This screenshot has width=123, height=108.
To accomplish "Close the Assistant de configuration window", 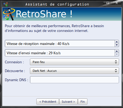I will [x=117, y=3].
